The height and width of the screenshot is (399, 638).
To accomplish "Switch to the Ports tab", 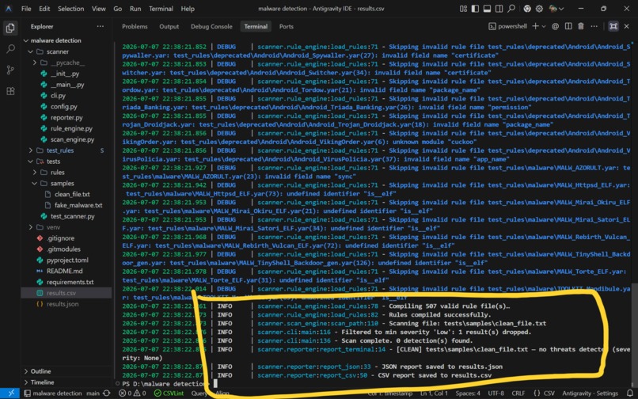I will (286, 26).
